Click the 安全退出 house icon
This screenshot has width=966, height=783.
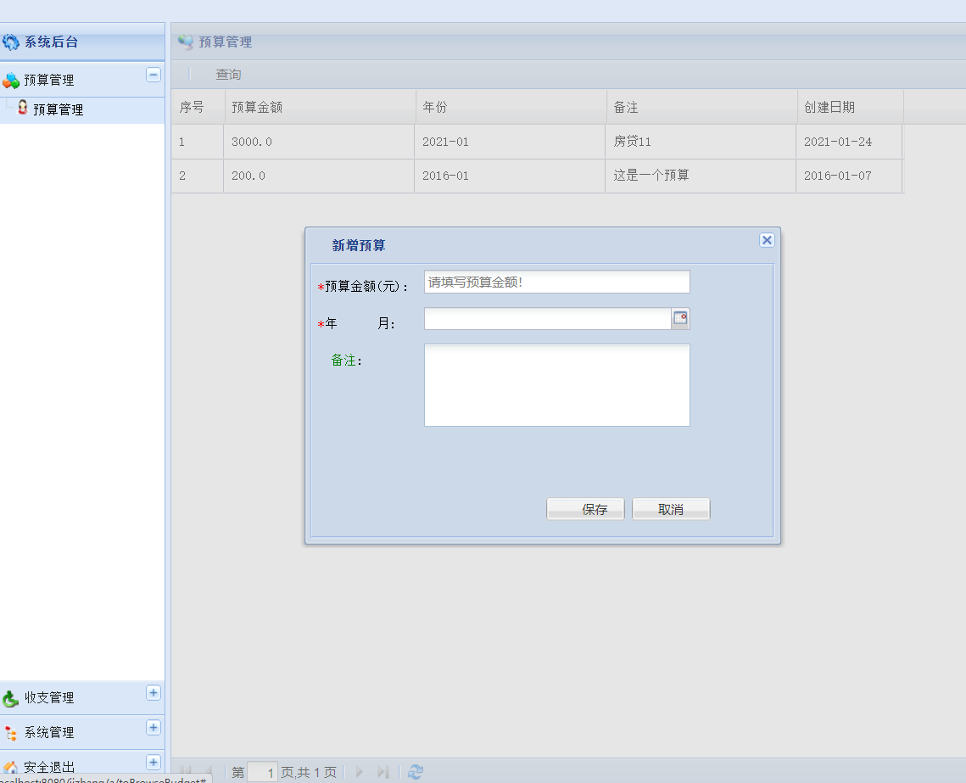[10, 767]
